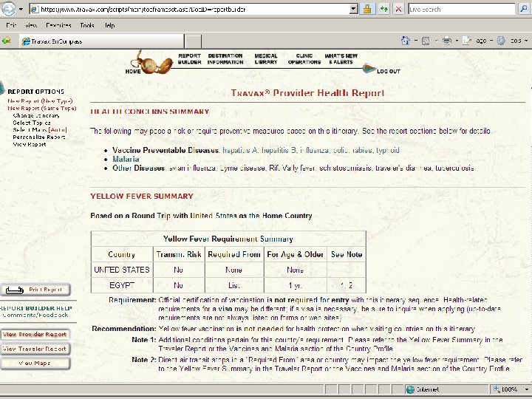Expand the Print dropdown arrow
This screenshot has height=399, width=532.
pyautogui.click(x=457, y=41)
